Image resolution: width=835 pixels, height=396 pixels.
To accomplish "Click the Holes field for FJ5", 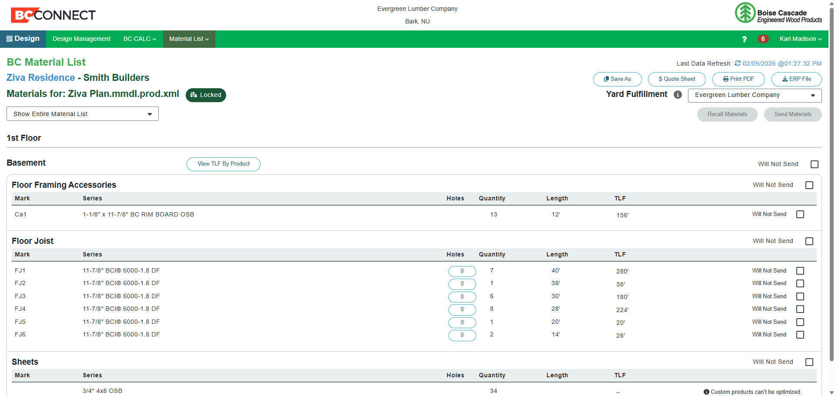I will (462, 323).
